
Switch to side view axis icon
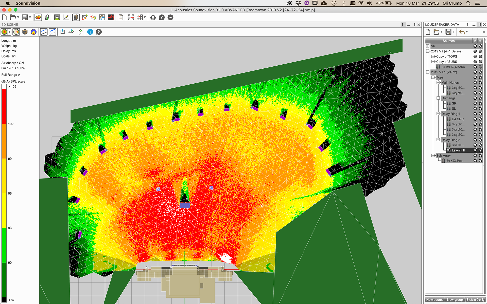pyautogui.click(x=80, y=32)
